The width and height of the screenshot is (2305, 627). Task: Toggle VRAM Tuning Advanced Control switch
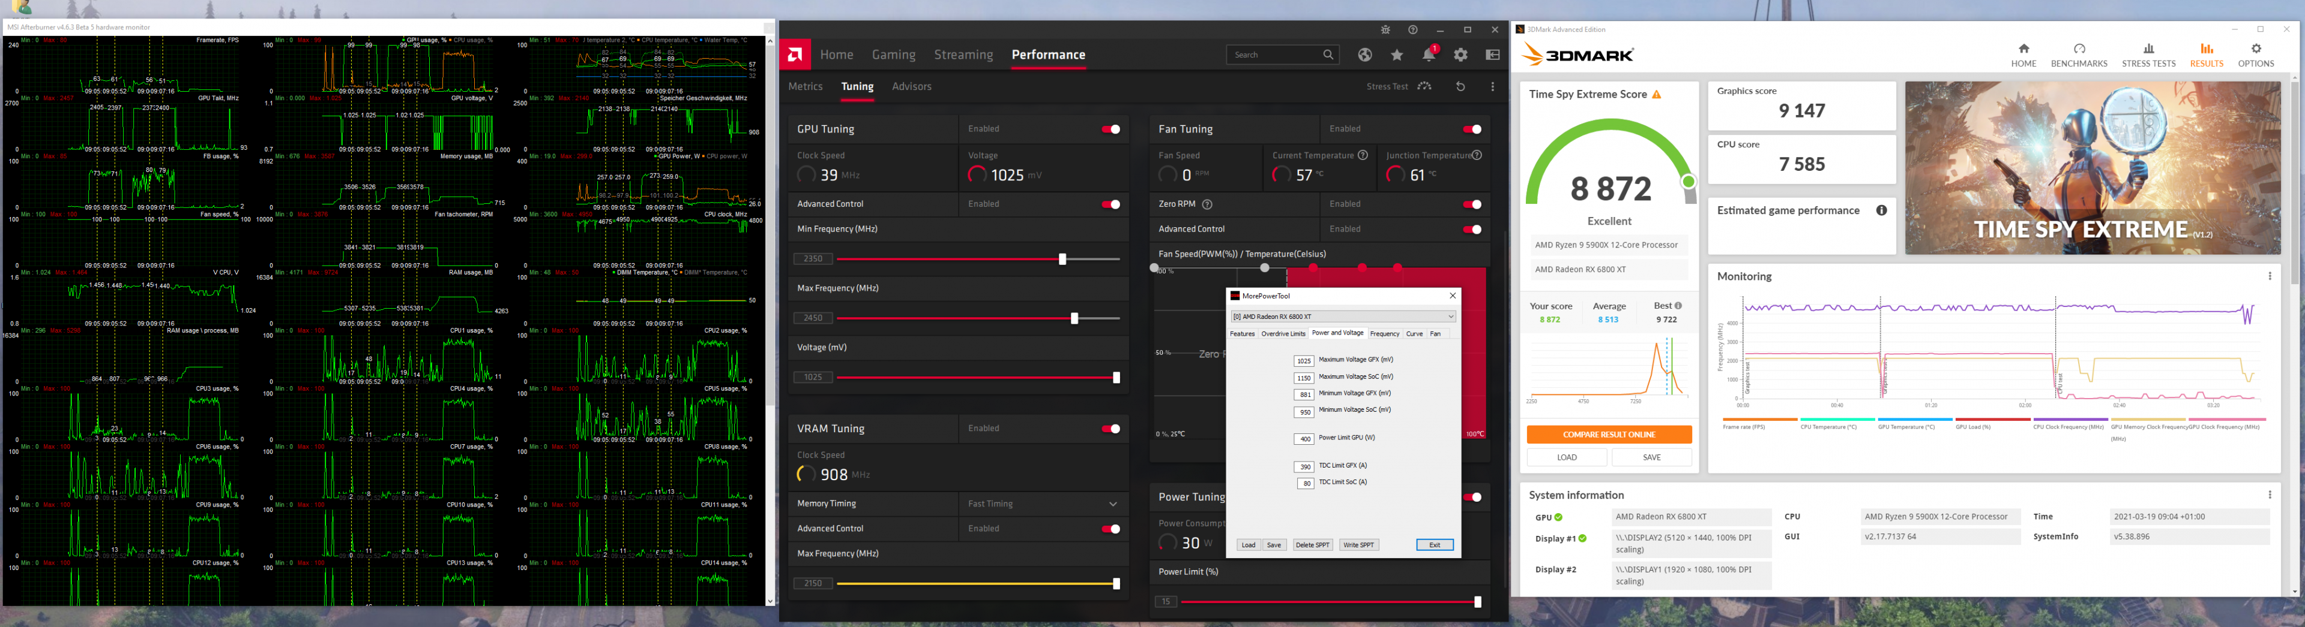1110,529
